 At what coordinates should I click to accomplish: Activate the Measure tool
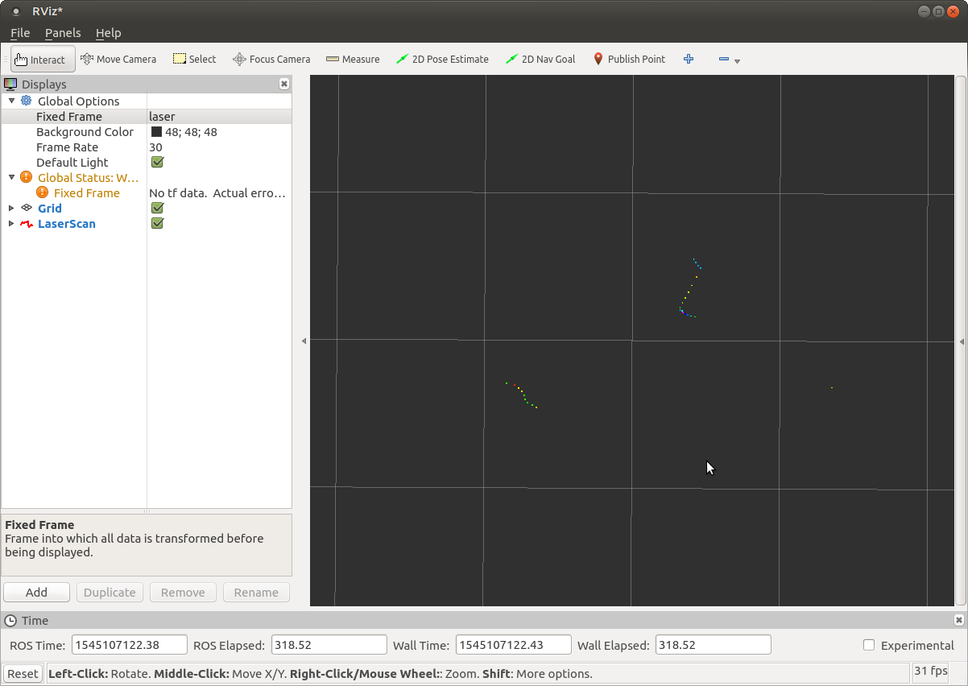[x=353, y=59]
